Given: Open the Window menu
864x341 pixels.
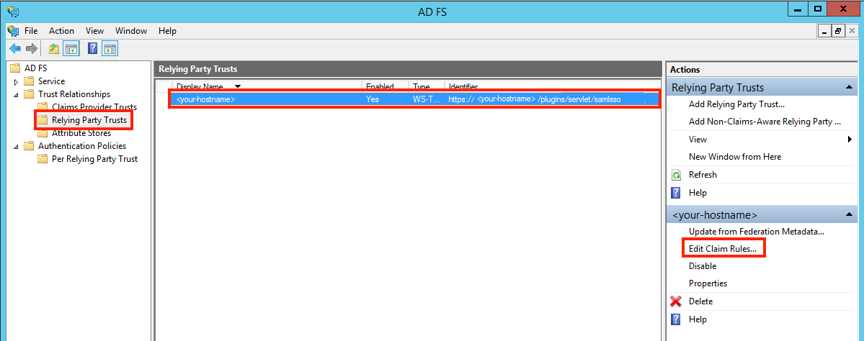Looking at the screenshot, I should tap(131, 31).
